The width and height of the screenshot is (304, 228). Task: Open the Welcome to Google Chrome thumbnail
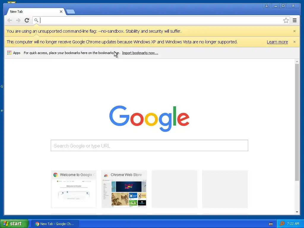[x=74, y=189]
